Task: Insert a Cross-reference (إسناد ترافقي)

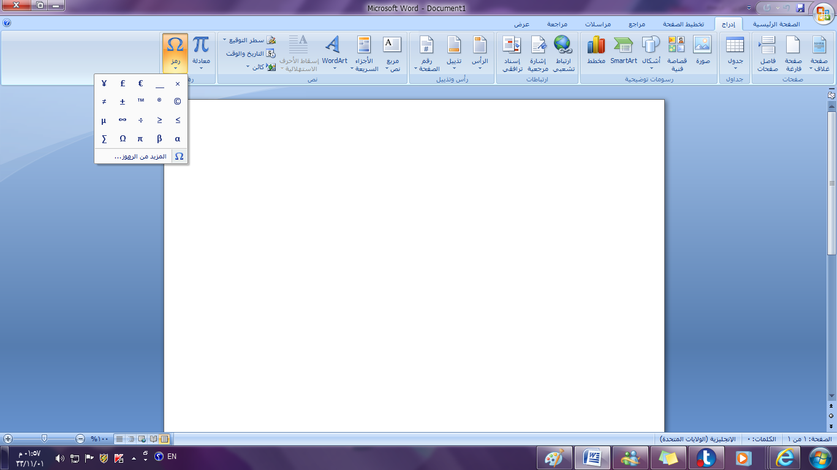Action: [512, 53]
